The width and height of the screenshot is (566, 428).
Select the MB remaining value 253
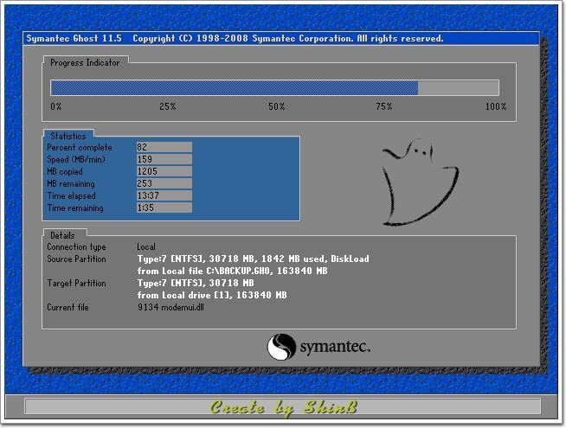tap(164, 183)
